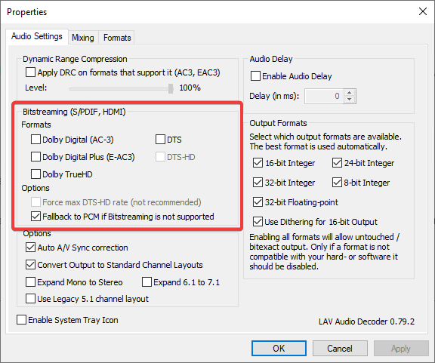Viewport: 435px width, 363px height.
Task: Click Cancel to discard changes
Action: tap(340, 349)
